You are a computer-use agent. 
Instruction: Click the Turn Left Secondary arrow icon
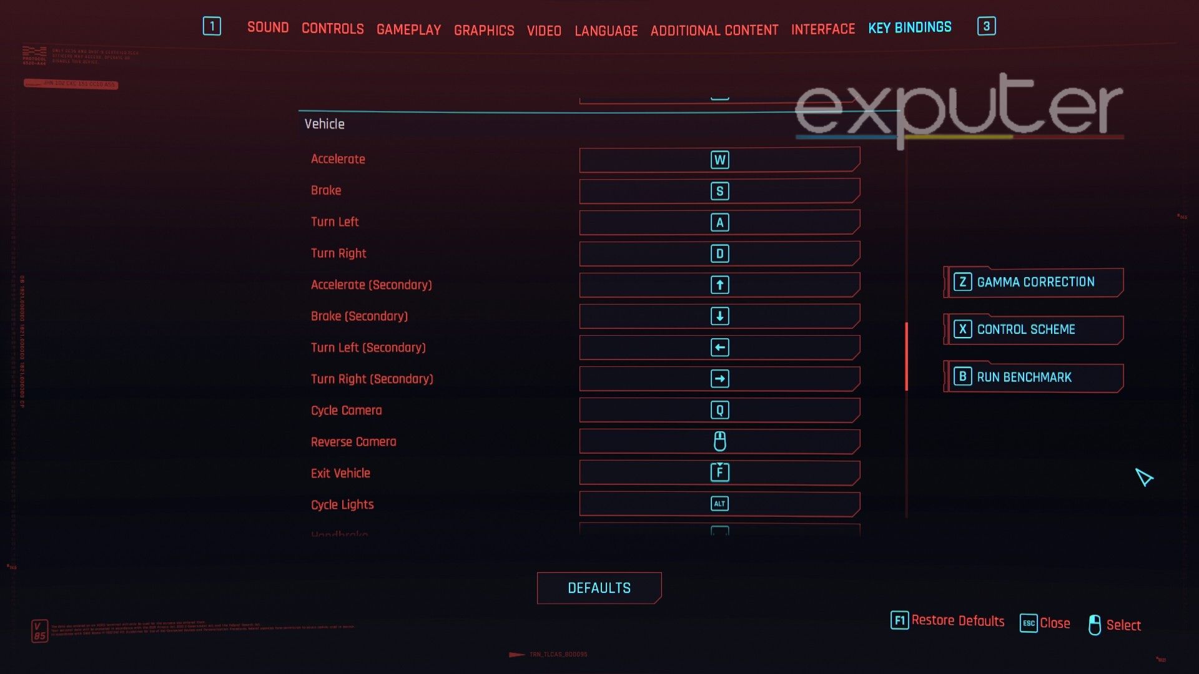click(718, 347)
